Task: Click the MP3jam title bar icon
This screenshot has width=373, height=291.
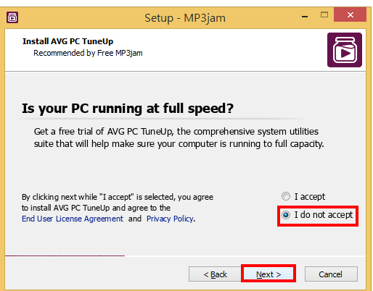Action: (12, 17)
